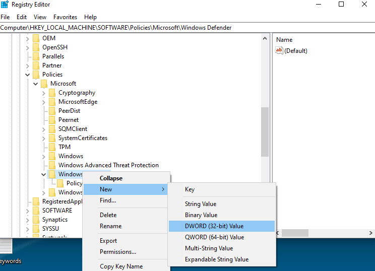Click the values pane scroll right arrow
Screen dimensions: 375x271
[x=370, y=233]
